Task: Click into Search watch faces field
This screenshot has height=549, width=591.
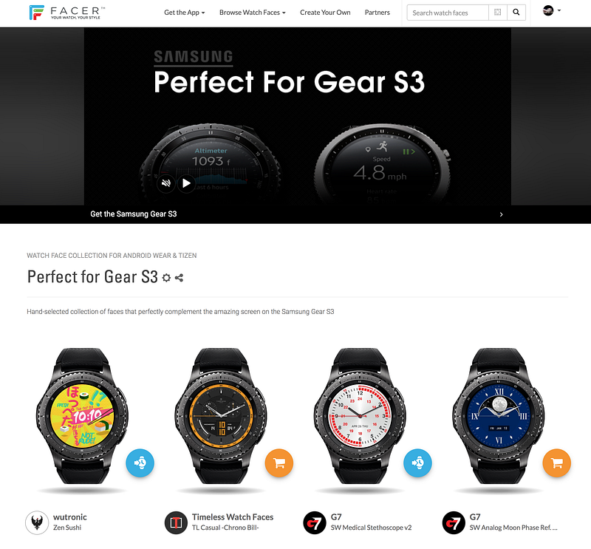Action: (x=448, y=13)
